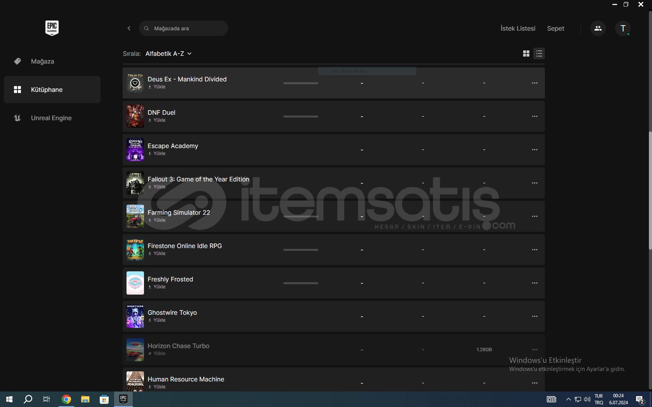Open the Sepet cart
The width and height of the screenshot is (652, 407).
(x=555, y=28)
